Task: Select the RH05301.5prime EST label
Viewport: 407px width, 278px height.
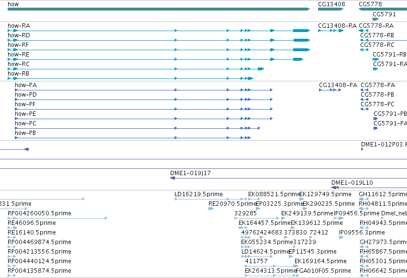Action: pyautogui.click(x=384, y=261)
